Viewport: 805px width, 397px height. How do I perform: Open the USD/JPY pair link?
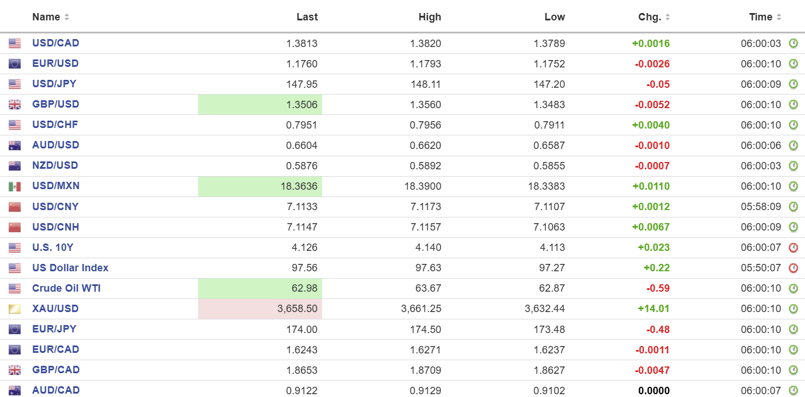54,84
